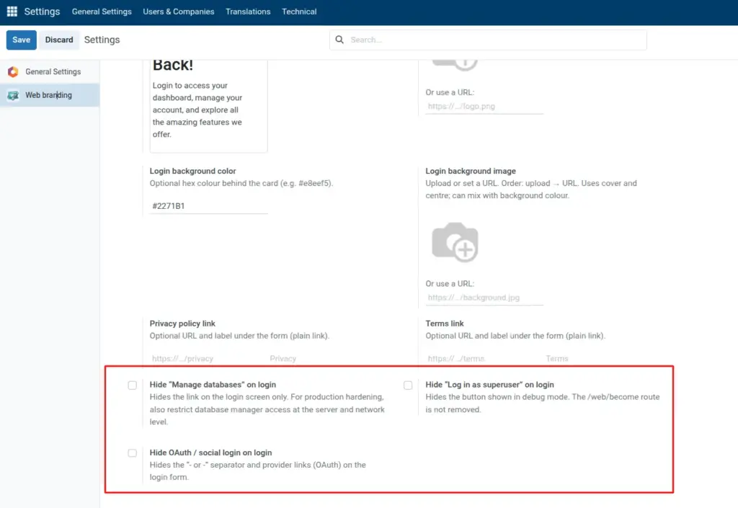
Task: Click the Settings title in navbar
Action: 42,12
